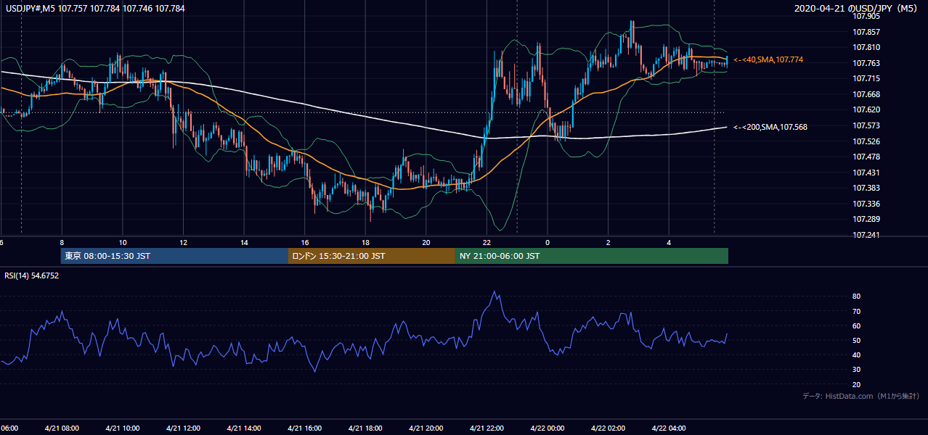Click the RSI(14) 54.6752 indicator label
Viewport: 928px width, 435px height.
click(31, 275)
